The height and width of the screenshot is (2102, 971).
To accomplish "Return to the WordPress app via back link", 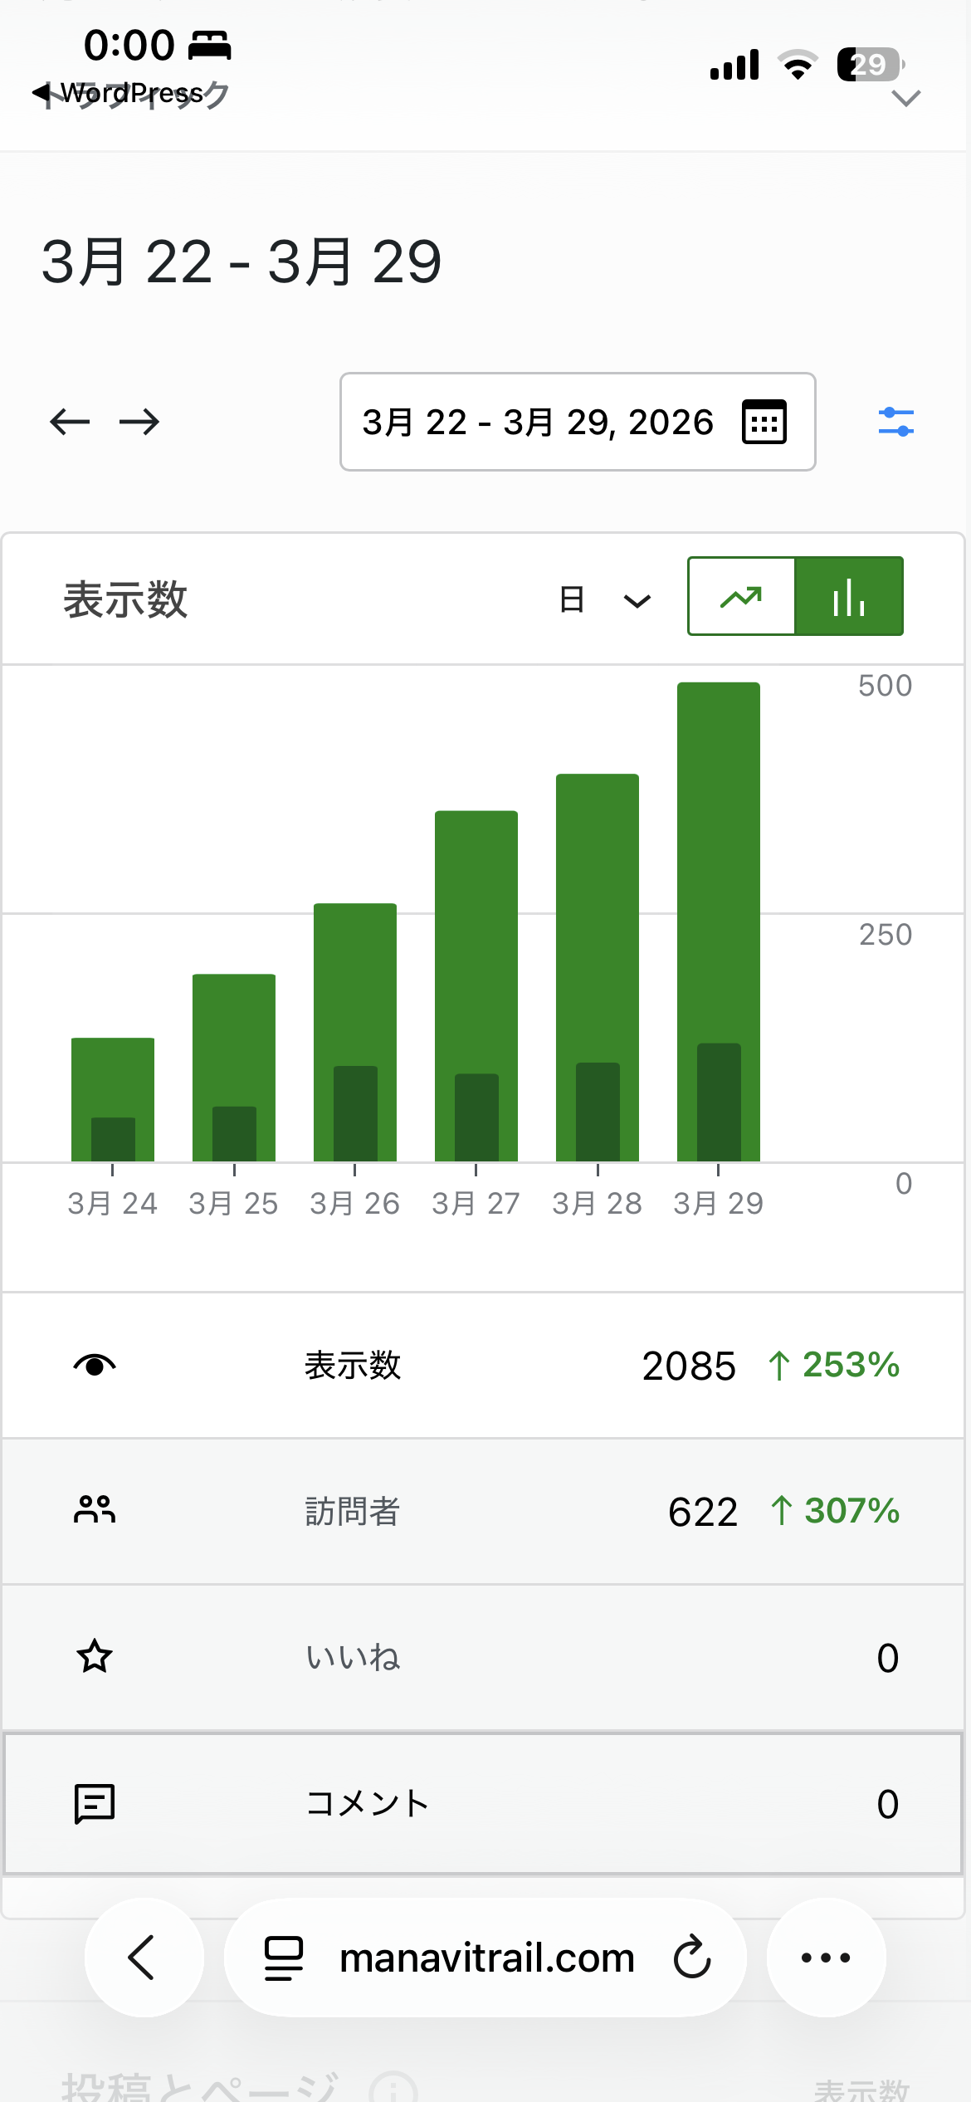I will click(x=118, y=93).
